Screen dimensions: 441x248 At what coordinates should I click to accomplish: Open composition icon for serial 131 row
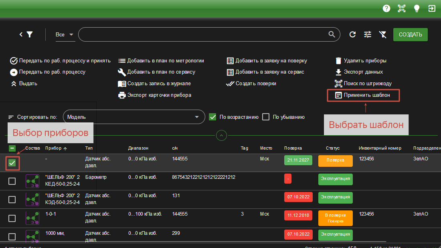pyautogui.click(x=32, y=200)
